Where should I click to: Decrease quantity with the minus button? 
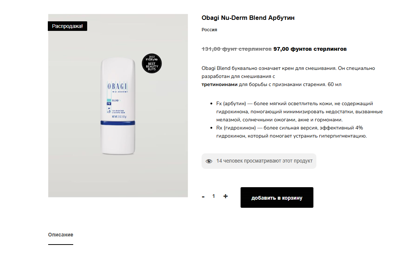point(203,197)
